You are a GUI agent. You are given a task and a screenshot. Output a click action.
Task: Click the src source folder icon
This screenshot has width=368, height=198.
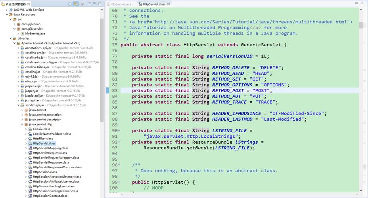15,19
